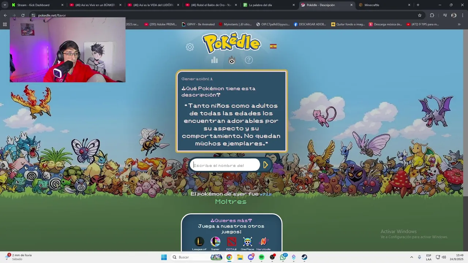The image size is (468, 263).
Task: Open File Explorer from the taskbar
Action: coord(240,257)
